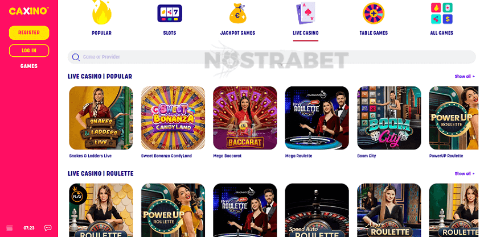This screenshot has width=484, height=237.
Task: Open the All Games grid icon
Action: (442, 13)
